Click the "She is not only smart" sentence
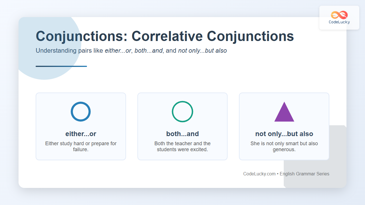The width and height of the screenshot is (365, 205). (x=284, y=146)
